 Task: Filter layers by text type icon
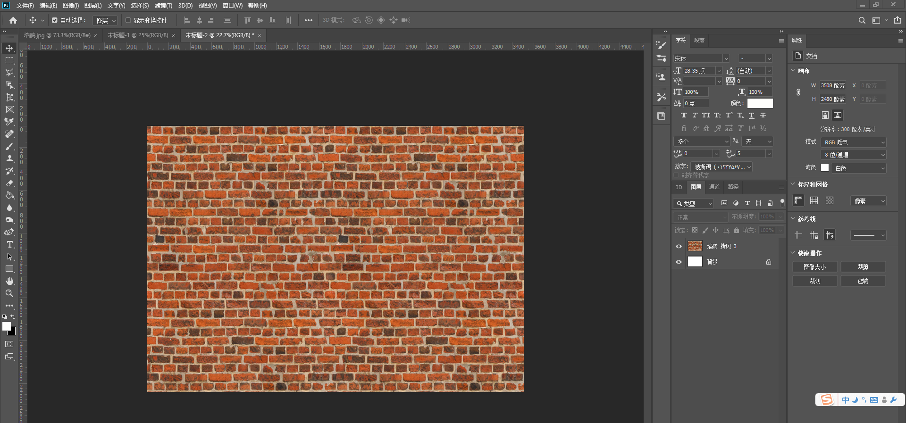click(x=747, y=203)
